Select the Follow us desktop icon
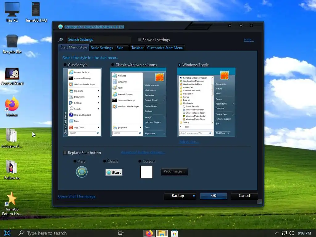 click(x=12, y=169)
